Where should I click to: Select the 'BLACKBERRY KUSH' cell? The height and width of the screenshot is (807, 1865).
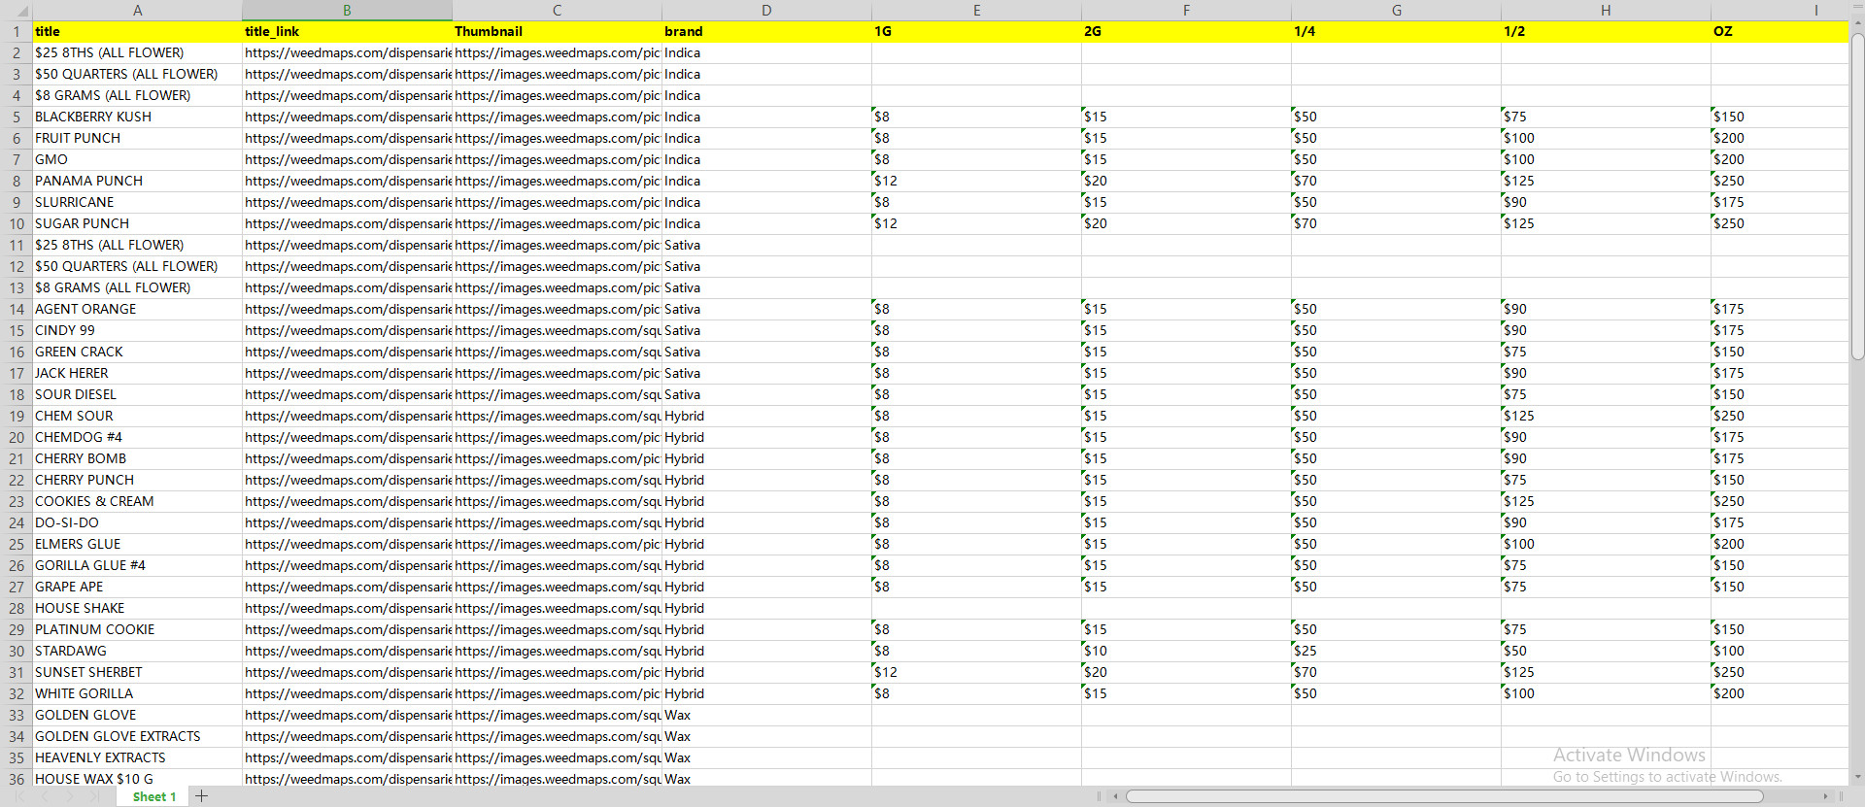tap(137, 117)
